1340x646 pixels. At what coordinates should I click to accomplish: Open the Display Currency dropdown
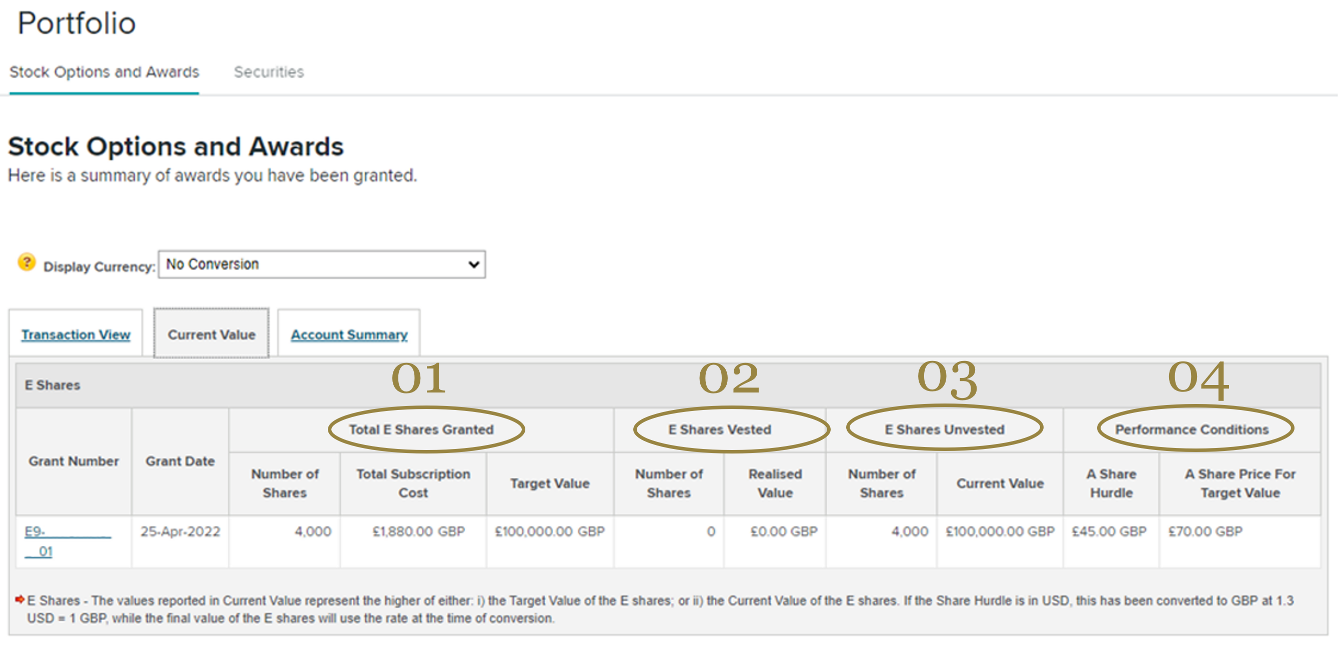coord(321,264)
